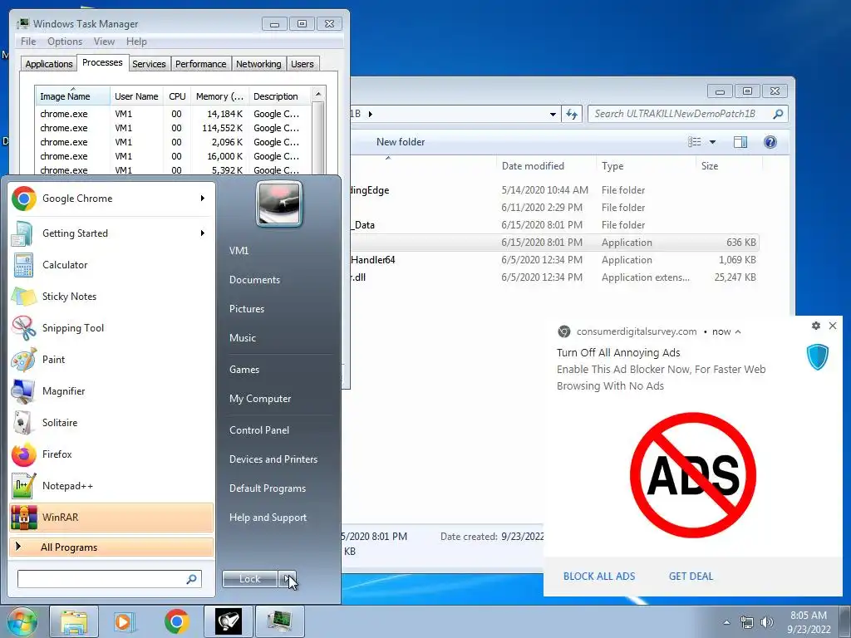Open Control Panel from Start menu
Image resolution: width=851 pixels, height=638 pixels.
tap(259, 430)
